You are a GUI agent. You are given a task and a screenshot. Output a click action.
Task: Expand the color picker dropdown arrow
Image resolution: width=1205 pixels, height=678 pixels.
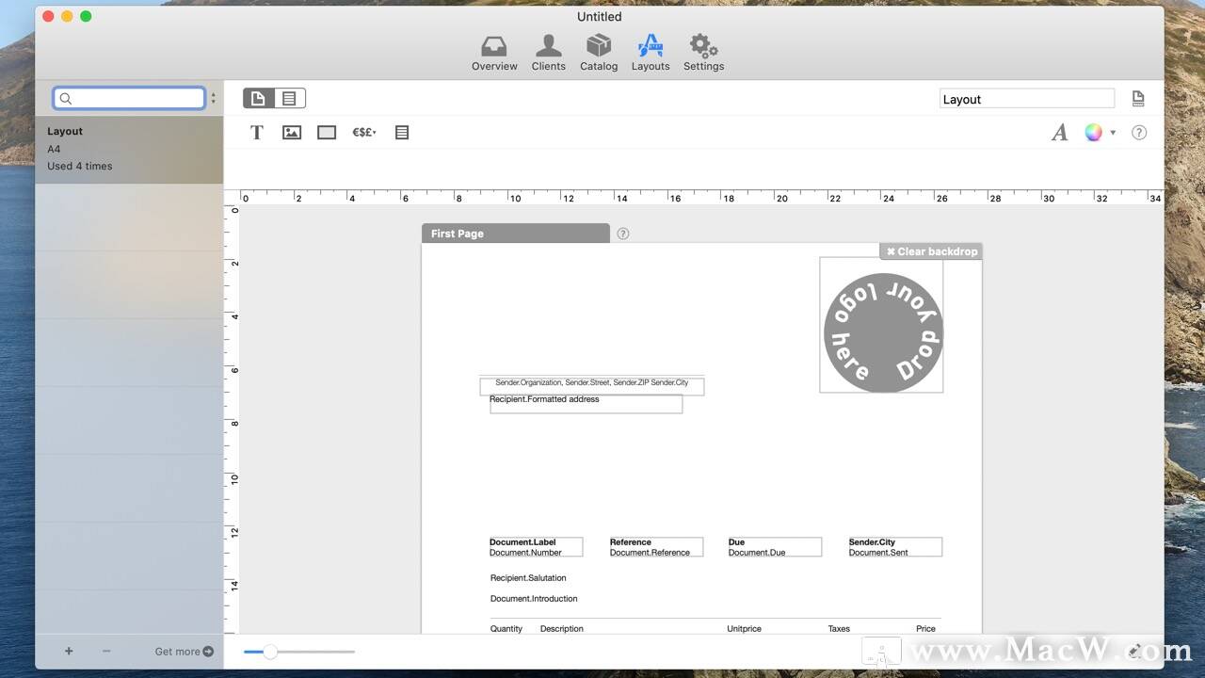[1113, 133]
